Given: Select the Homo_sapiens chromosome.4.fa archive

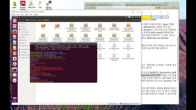Looking at the screenshot, I should [x=71, y=38].
